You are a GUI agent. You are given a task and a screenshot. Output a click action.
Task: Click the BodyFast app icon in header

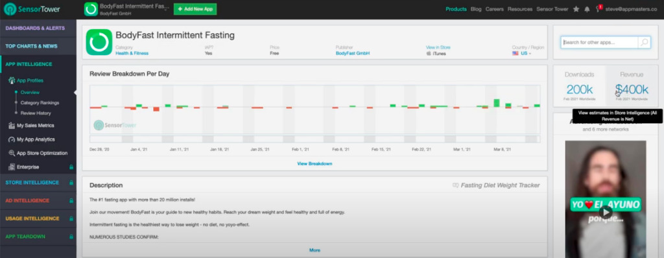pyautogui.click(x=91, y=9)
